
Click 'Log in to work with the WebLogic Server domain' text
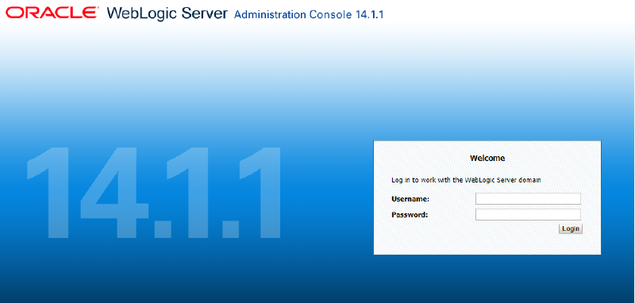pyautogui.click(x=466, y=180)
